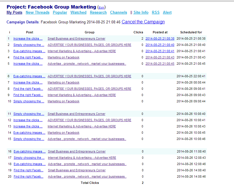This screenshot has width=234, height=187.
Task: Click scheduled time 2014-08-25 22:08:41
Action: pos(191,76)
